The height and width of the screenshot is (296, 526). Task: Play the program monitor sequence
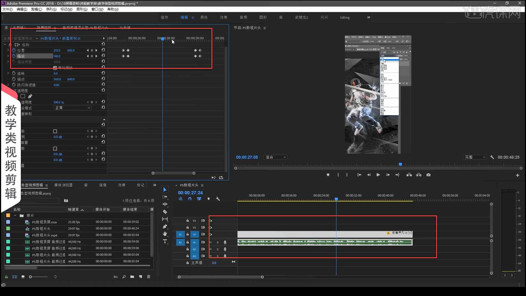click(x=378, y=175)
